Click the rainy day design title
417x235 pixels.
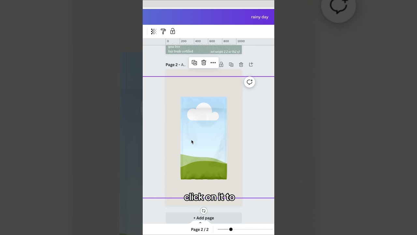coord(260,17)
